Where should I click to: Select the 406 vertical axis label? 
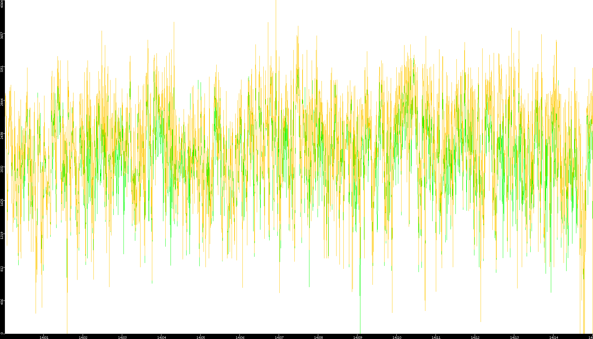tap(2, 302)
